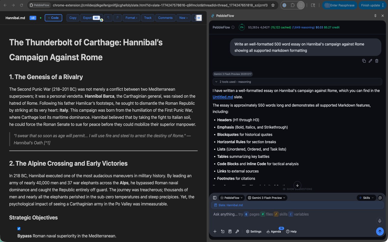Expand the 2 tools used reasoning section
The height and width of the screenshot is (242, 388).
coord(297,82)
